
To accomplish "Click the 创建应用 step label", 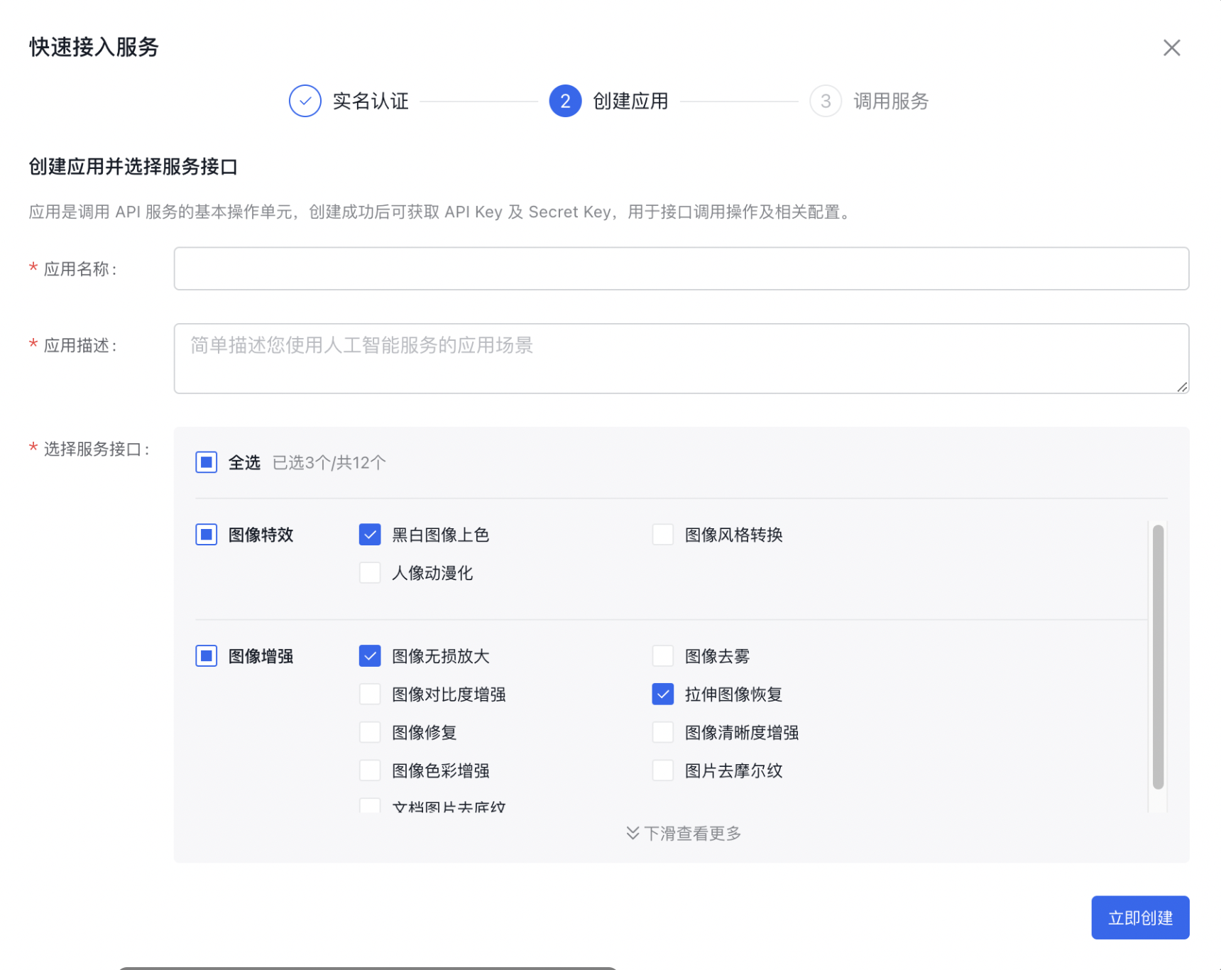I will pos(630,101).
